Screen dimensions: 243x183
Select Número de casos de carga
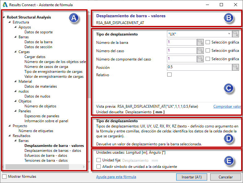(46, 67)
